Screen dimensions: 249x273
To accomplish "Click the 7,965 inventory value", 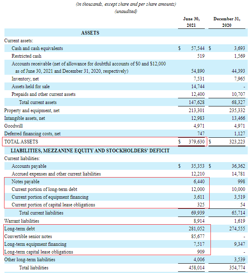I will pos(239,79).
